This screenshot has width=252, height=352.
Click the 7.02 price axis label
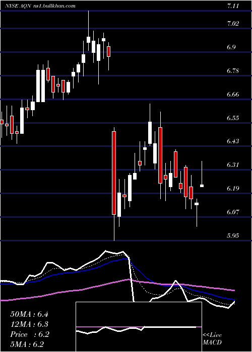point(232,24)
